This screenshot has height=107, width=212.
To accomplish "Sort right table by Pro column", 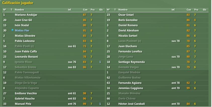I will point(196,10).
